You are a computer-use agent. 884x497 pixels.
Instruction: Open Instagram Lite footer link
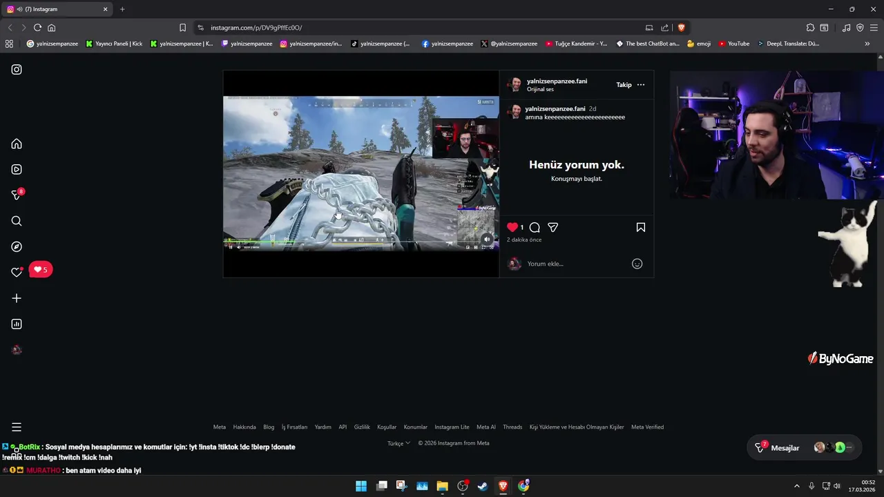pyautogui.click(x=452, y=427)
